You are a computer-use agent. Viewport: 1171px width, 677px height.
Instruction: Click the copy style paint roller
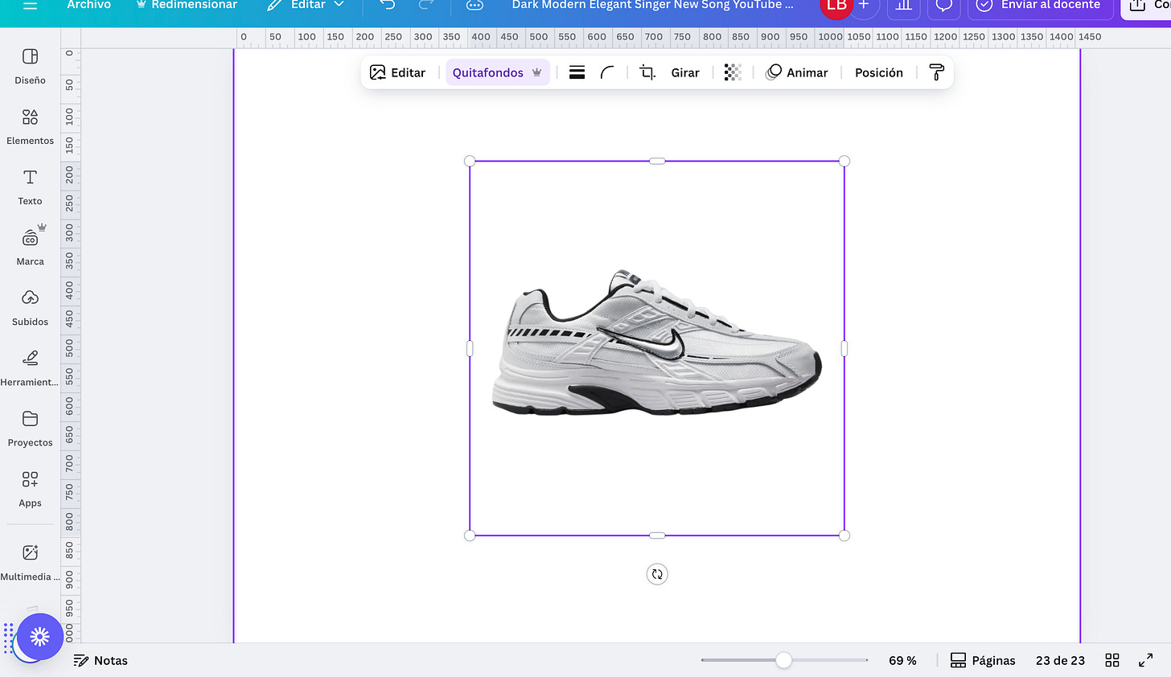point(936,72)
